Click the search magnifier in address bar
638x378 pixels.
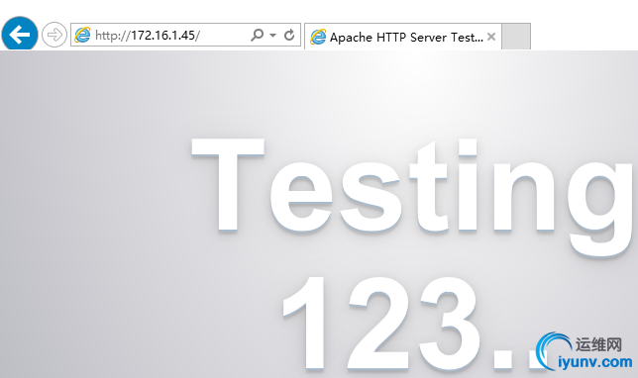click(258, 35)
